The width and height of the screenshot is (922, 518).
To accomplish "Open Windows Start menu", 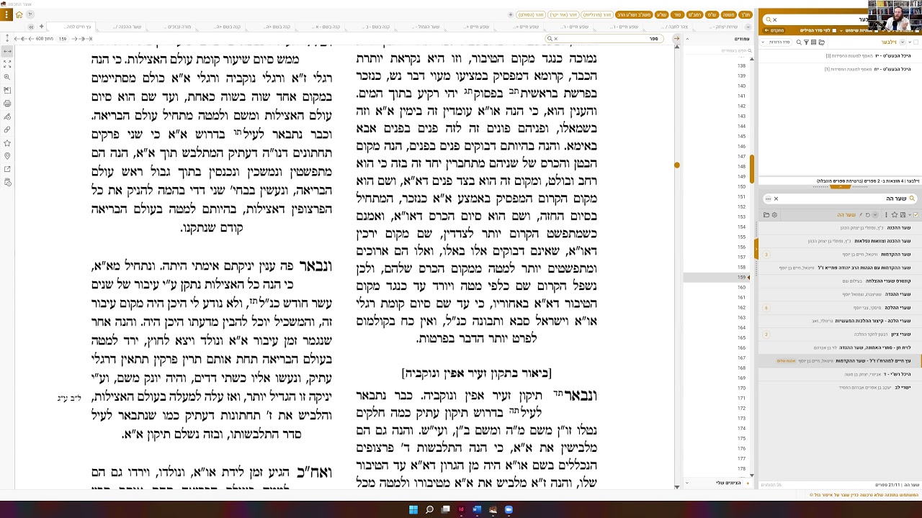I will [x=413, y=509].
